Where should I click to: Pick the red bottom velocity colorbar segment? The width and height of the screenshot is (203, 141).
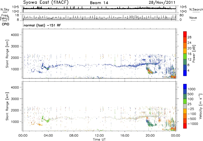185,126
